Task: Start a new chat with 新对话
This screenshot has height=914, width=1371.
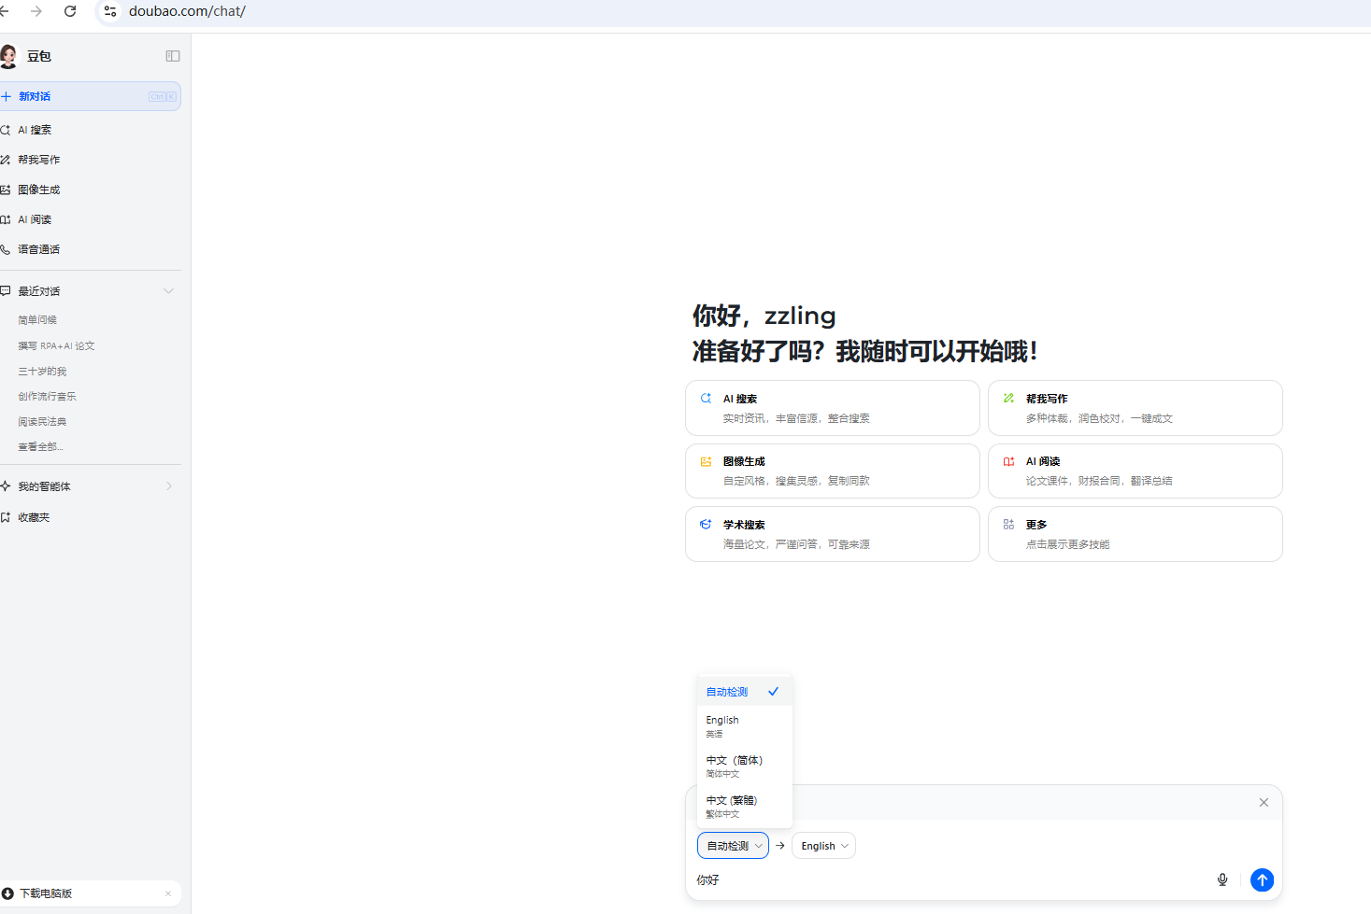Action: [90, 96]
